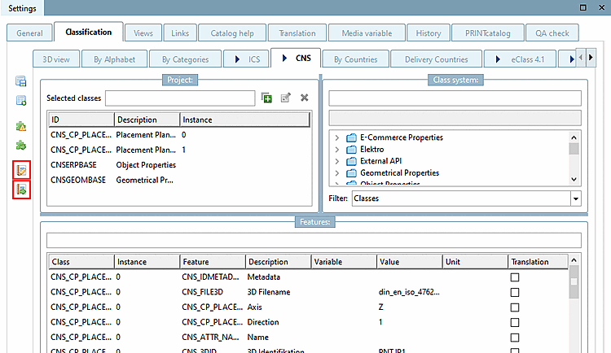
Task: Open the Translation tab
Action: click(x=297, y=33)
